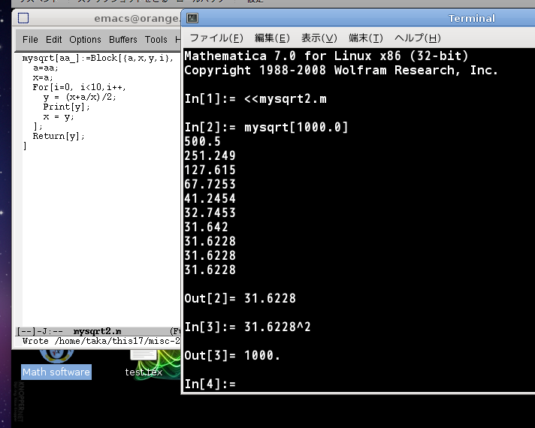Image resolution: width=535 pixels, height=428 pixels.
Task: Click the 'In[4]:=' prompt in Terminal
Action: [x=210, y=384]
